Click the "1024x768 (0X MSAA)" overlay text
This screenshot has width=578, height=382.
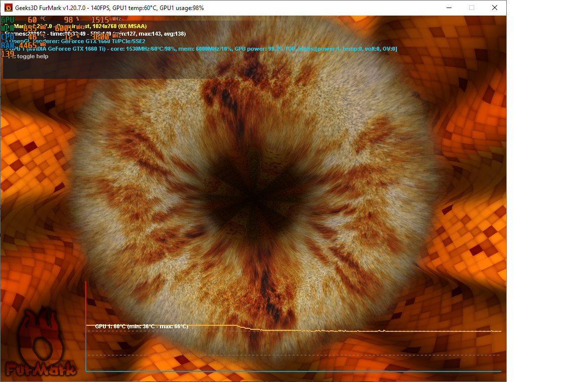tap(119, 26)
